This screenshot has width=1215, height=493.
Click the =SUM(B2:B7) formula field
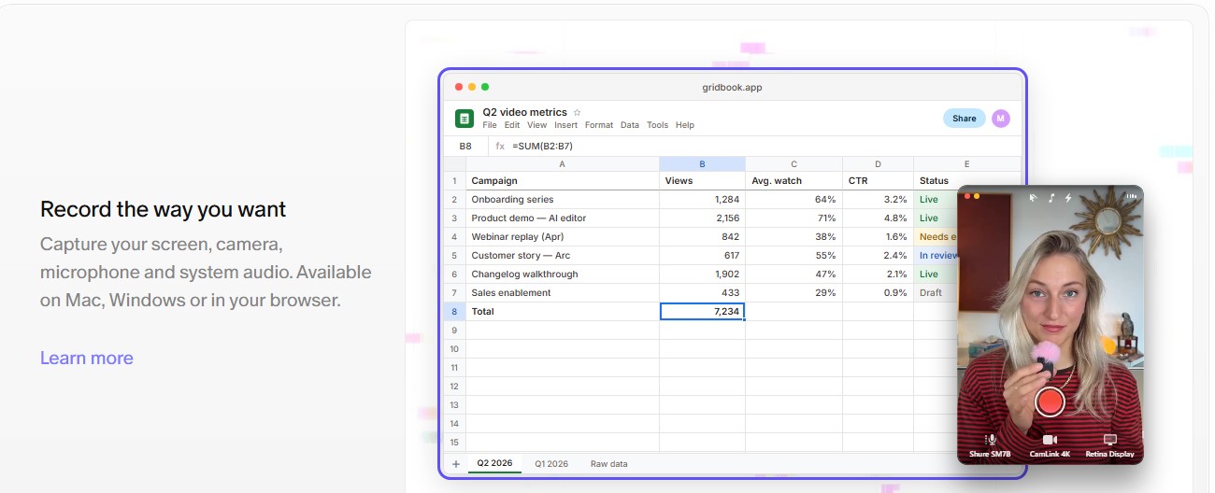tap(542, 147)
